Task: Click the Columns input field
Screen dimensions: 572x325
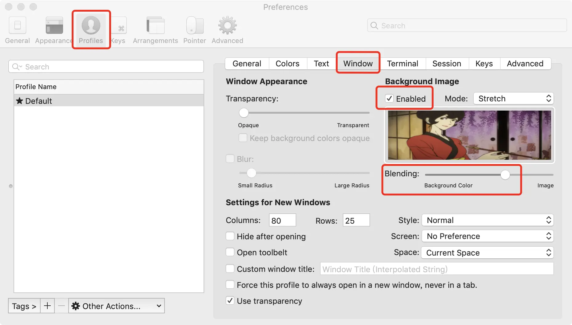Action: [x=282, y=220]
